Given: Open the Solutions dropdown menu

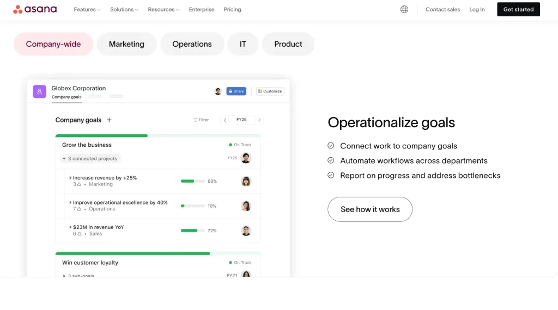Looking at the screenshot, I should tap(124, 10).
